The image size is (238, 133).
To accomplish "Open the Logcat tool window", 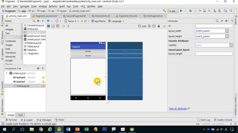I will tap(27, 120).
